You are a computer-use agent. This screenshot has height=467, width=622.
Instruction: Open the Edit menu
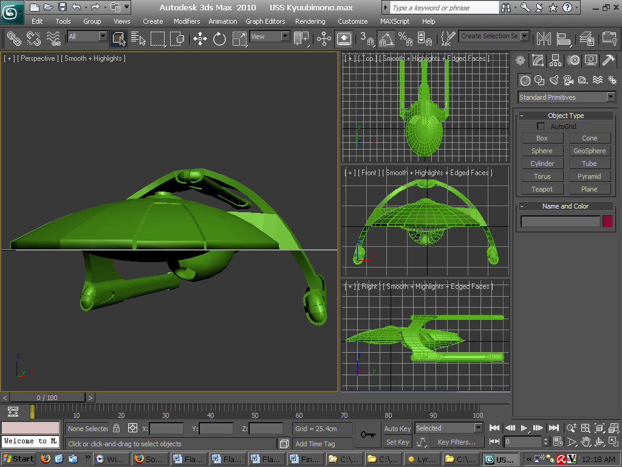pos(37,21)
